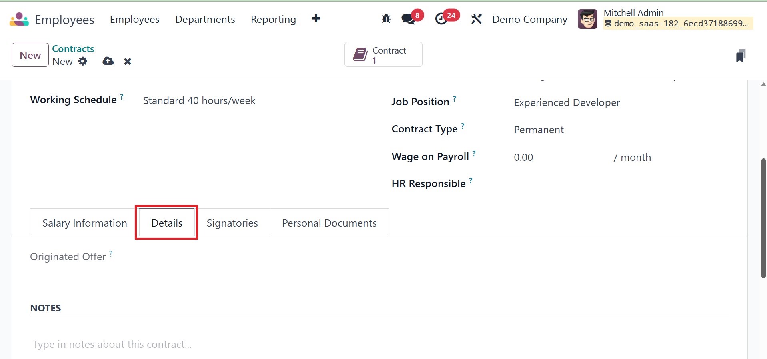Click the Employees app logo icon

pos(19,19)
